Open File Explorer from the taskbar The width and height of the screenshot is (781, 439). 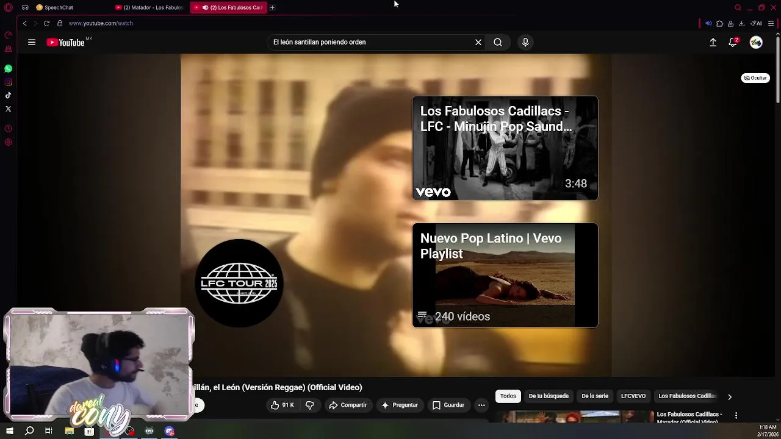[x=69, y=431]
